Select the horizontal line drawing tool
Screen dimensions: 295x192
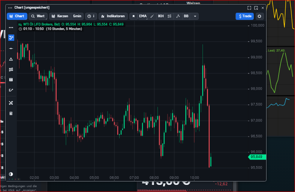11,48
